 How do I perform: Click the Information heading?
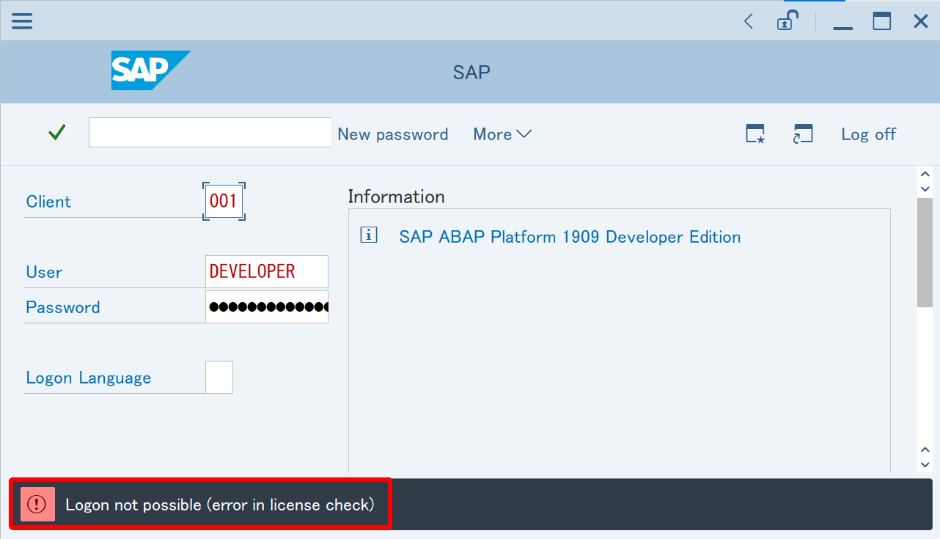396,197
